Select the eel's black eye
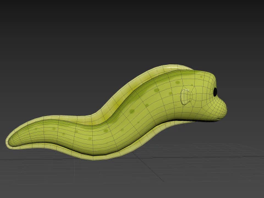264x198 pixels. coord(215,92)
